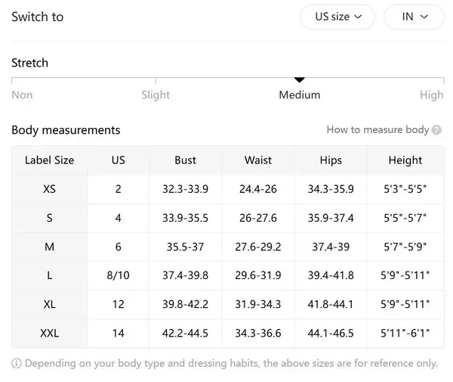Click the Waist column header
Viewport: 453px width, 382px height.
(x=258, y=160)
